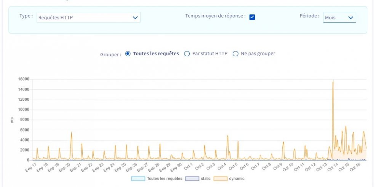Open the Type dropdown showing Requêtes HTTP
Viewport: 381px width, 187px height.
point(88,17)
